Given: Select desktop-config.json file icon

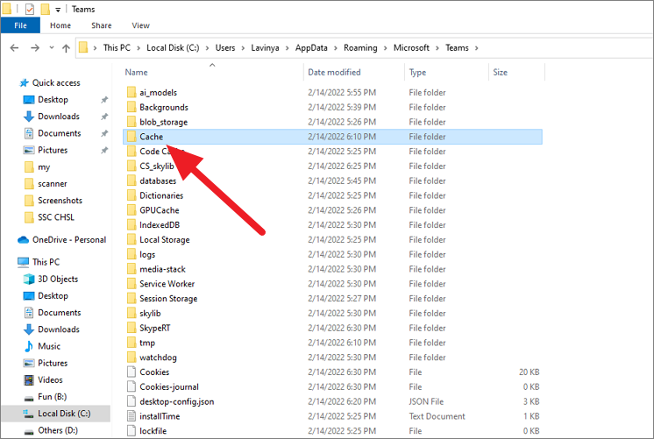Looking at the screenshot, I should (x=132, y=401).
